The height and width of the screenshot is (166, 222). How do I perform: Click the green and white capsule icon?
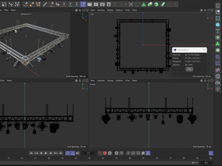[x=150, y=4]
